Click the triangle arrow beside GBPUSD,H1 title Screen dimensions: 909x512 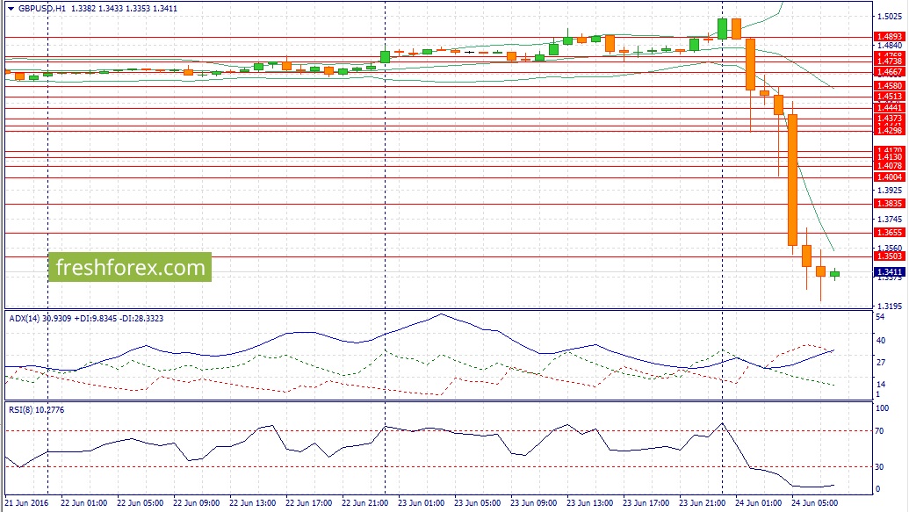tap(10, 7)
